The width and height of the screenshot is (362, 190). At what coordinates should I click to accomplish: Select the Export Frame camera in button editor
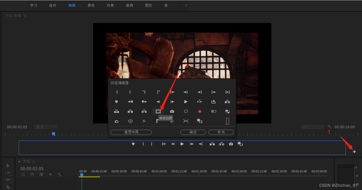click(172, 111)
